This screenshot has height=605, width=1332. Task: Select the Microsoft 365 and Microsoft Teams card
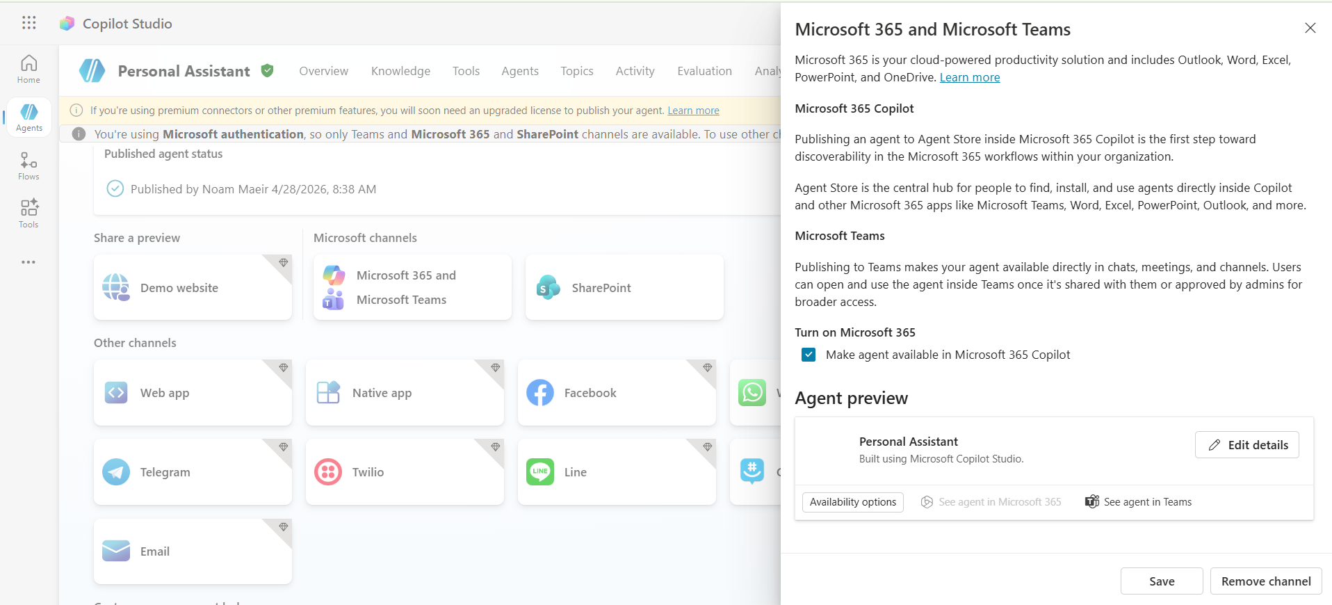[x=412, y=287]
